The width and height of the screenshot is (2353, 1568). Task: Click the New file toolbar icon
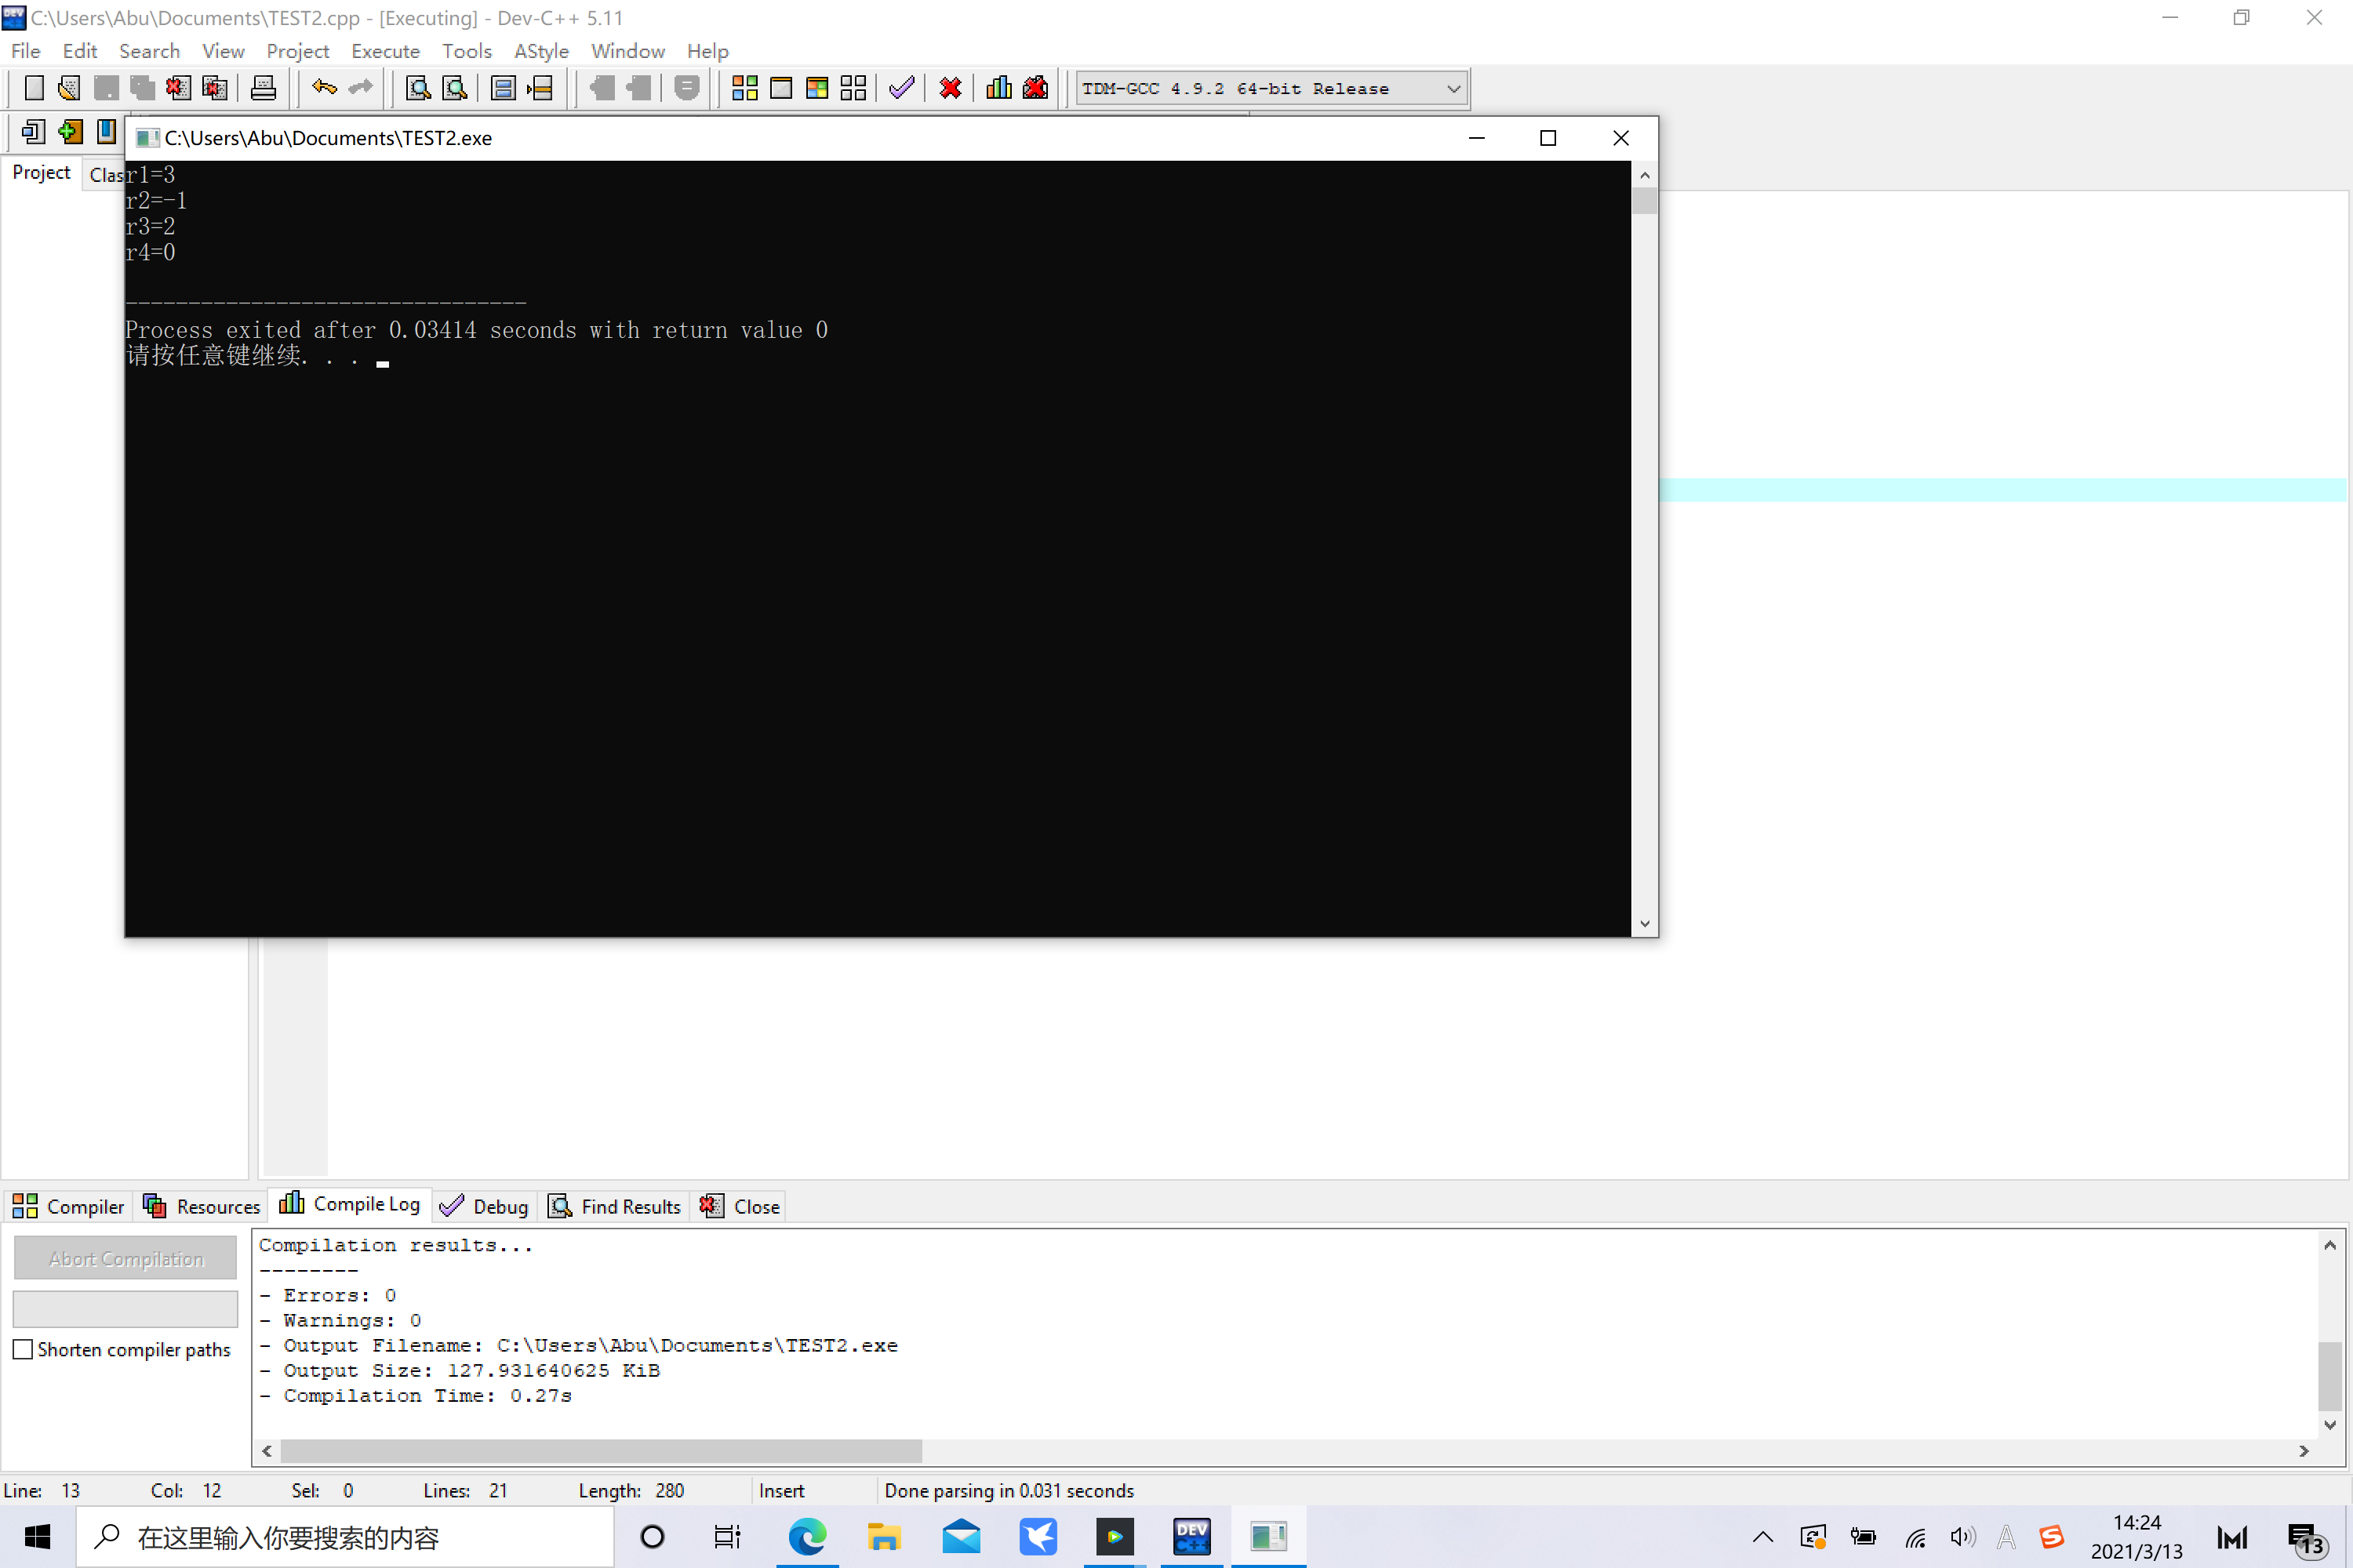pyautogui.click(x=34, y=88)
